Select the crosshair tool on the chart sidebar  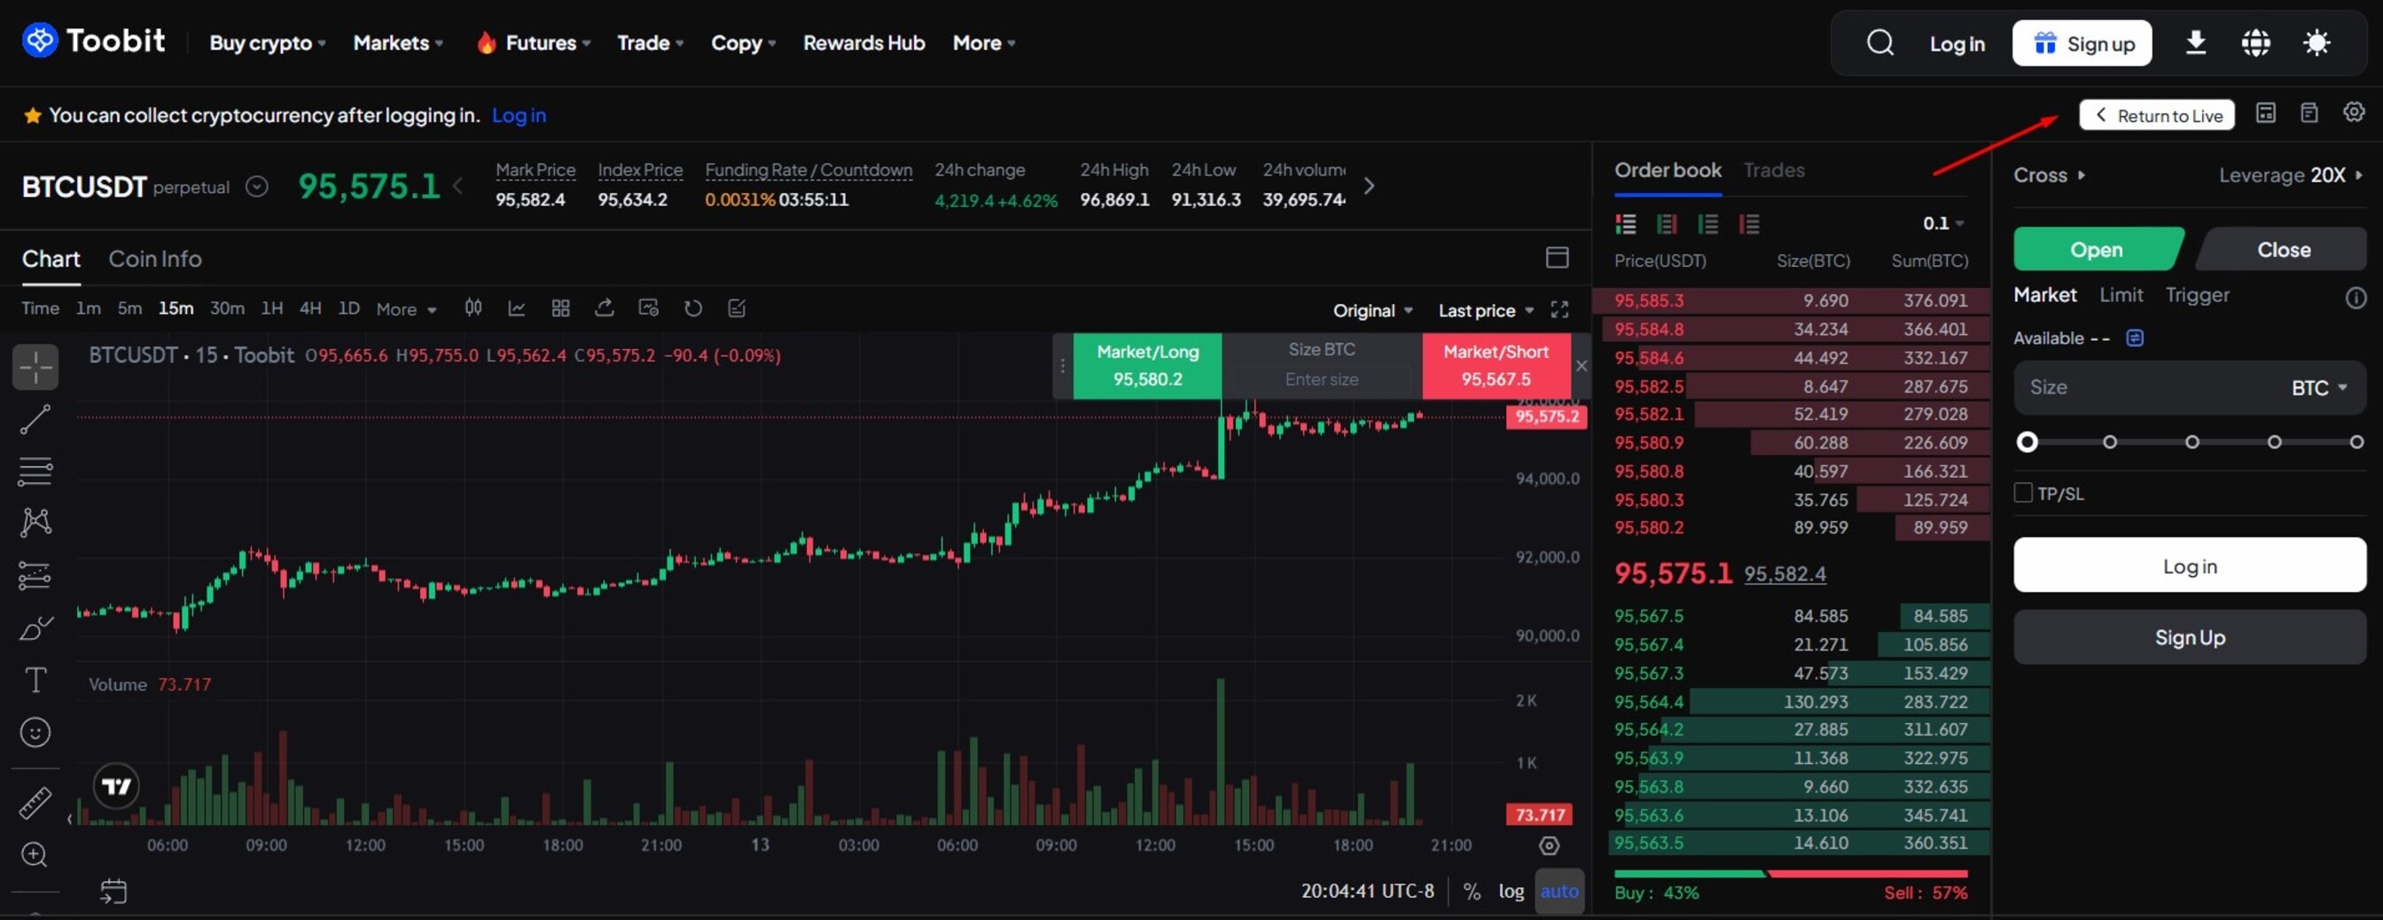pos(35,366)
